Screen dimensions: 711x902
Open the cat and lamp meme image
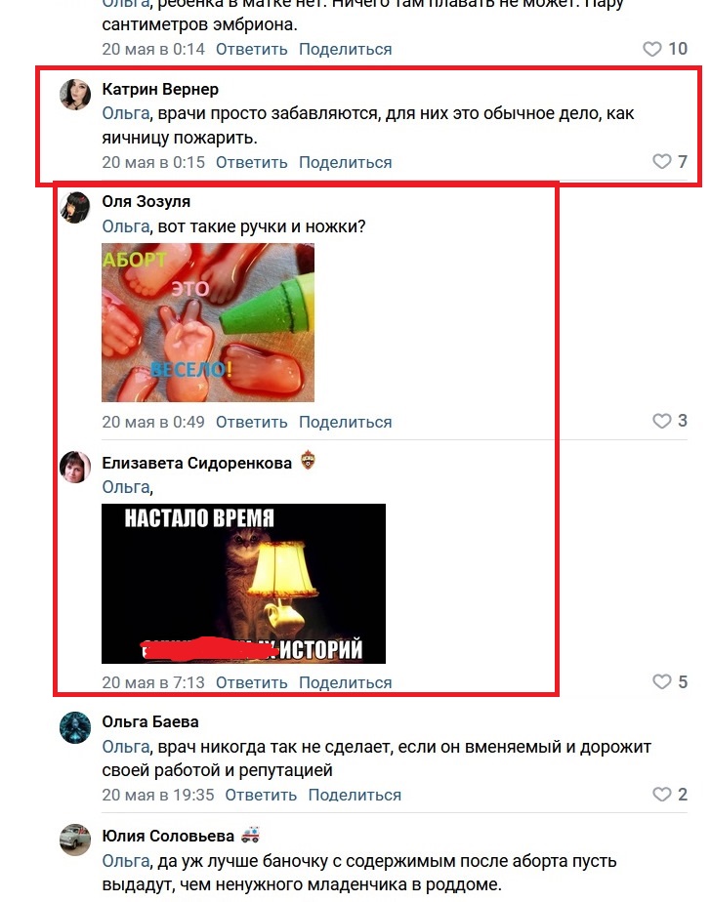243,584
